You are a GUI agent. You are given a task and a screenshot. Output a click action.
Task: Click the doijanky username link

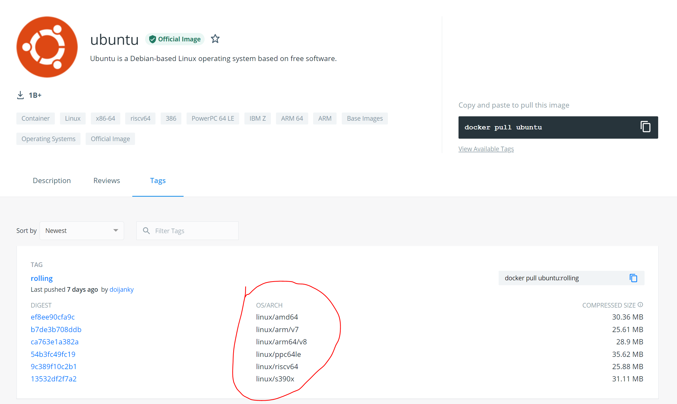122,289
